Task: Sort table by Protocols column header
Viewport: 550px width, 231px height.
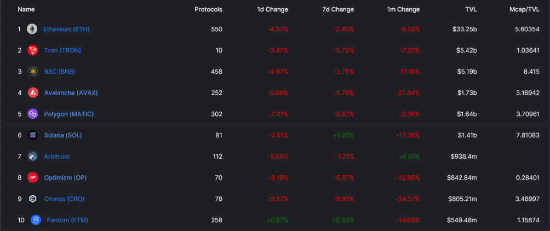Action: click(208, 9)
